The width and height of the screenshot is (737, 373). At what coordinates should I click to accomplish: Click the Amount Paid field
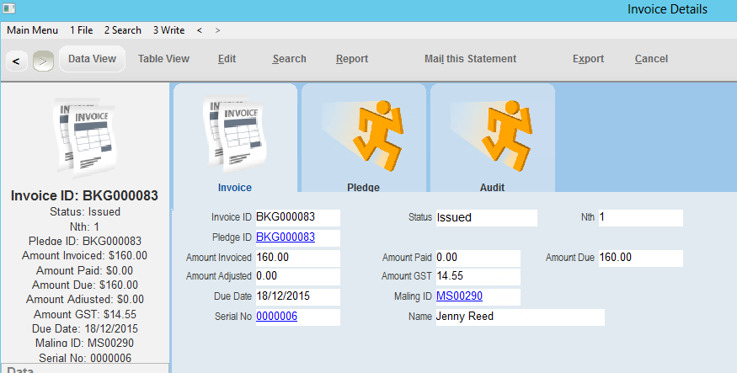pyautogui.click(x=478, y=258)
